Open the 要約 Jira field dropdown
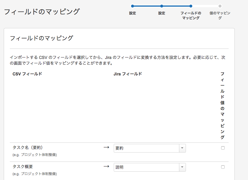The width and height of the screenshot is (248, 180). tap(150, 148)
